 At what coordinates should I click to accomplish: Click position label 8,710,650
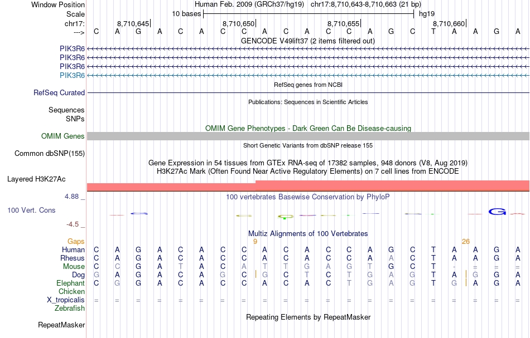click(238, 23)
